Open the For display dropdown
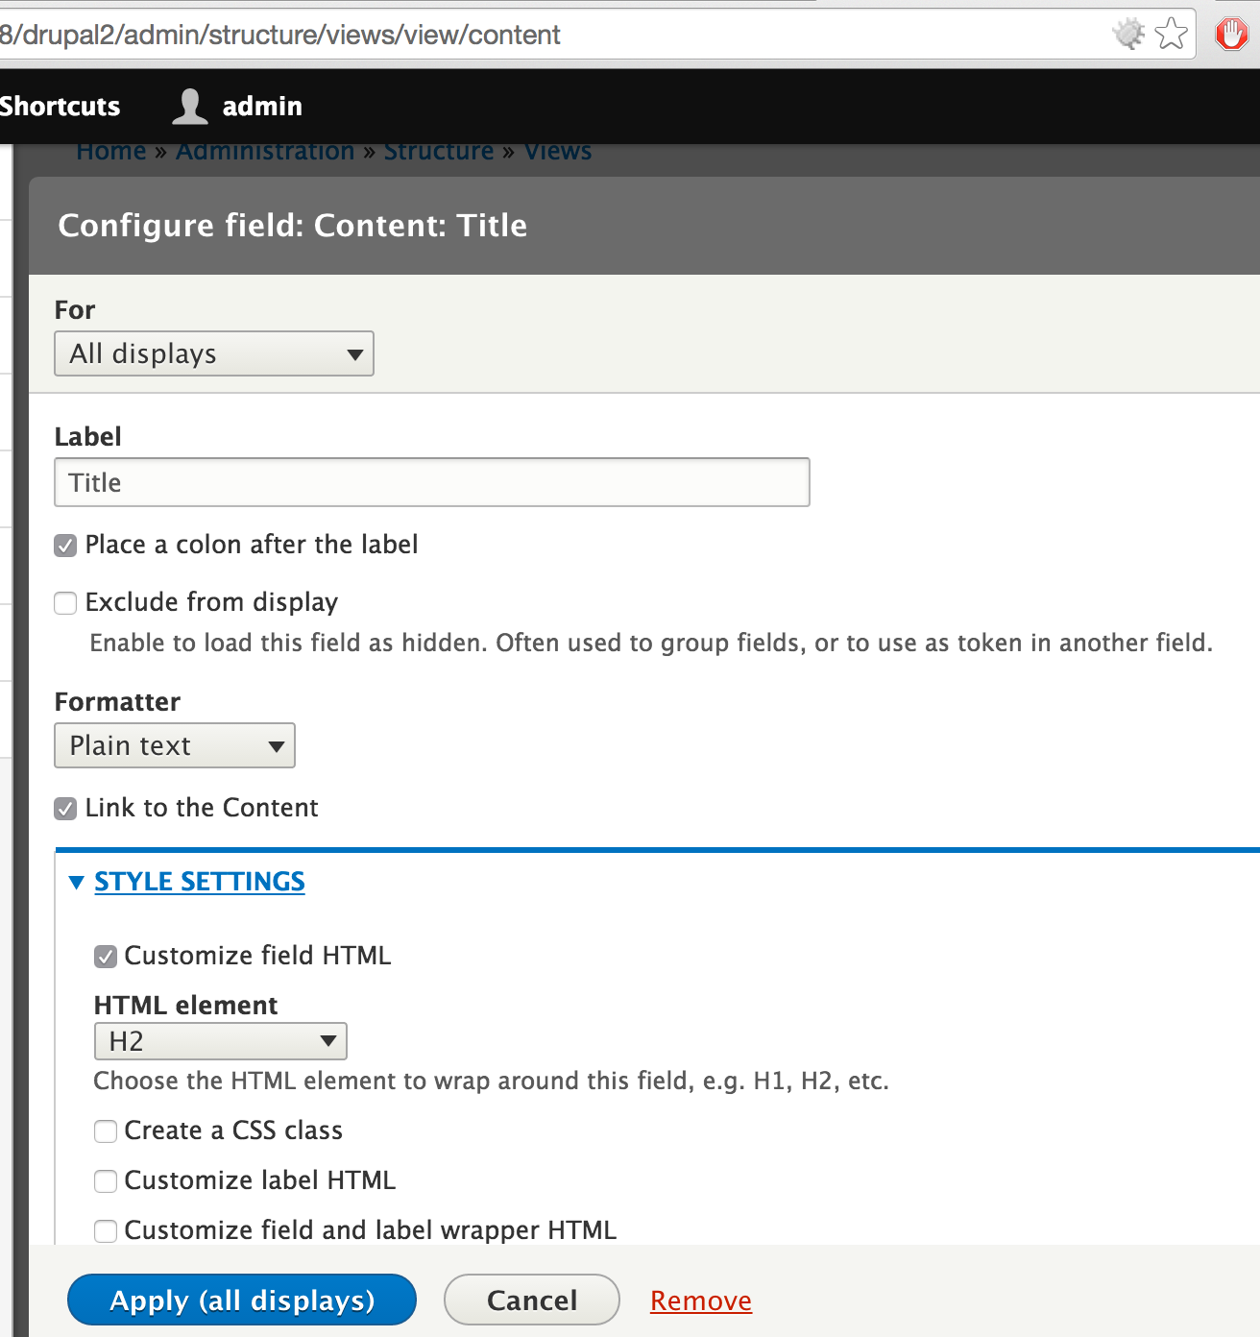 (213, 353)
